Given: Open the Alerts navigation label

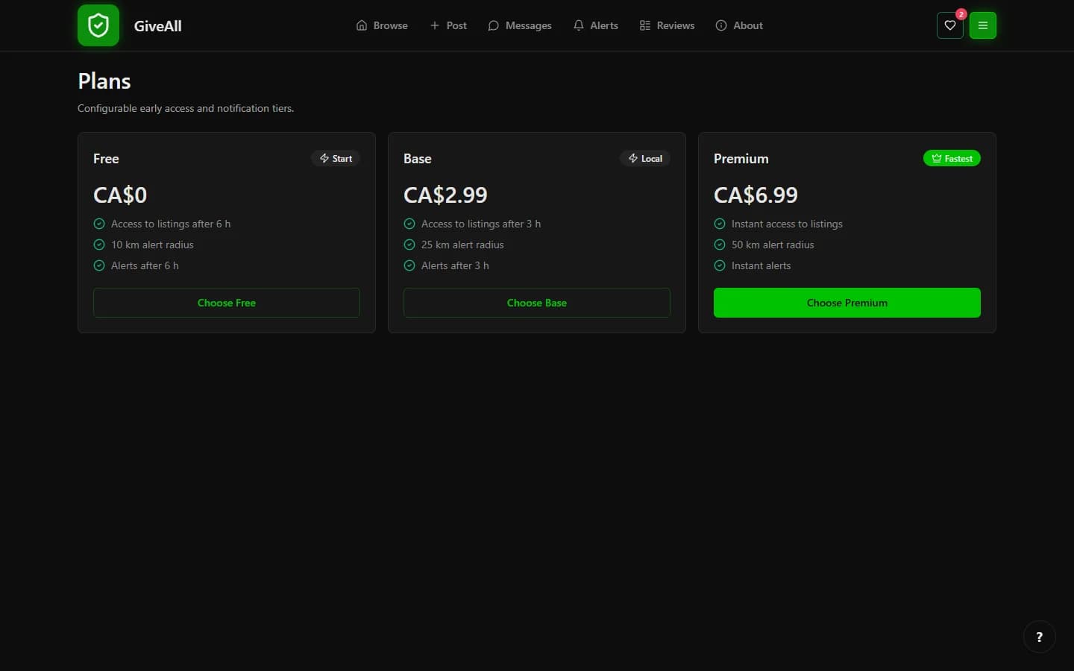Looking at the screenshot, I should (603, 25).
